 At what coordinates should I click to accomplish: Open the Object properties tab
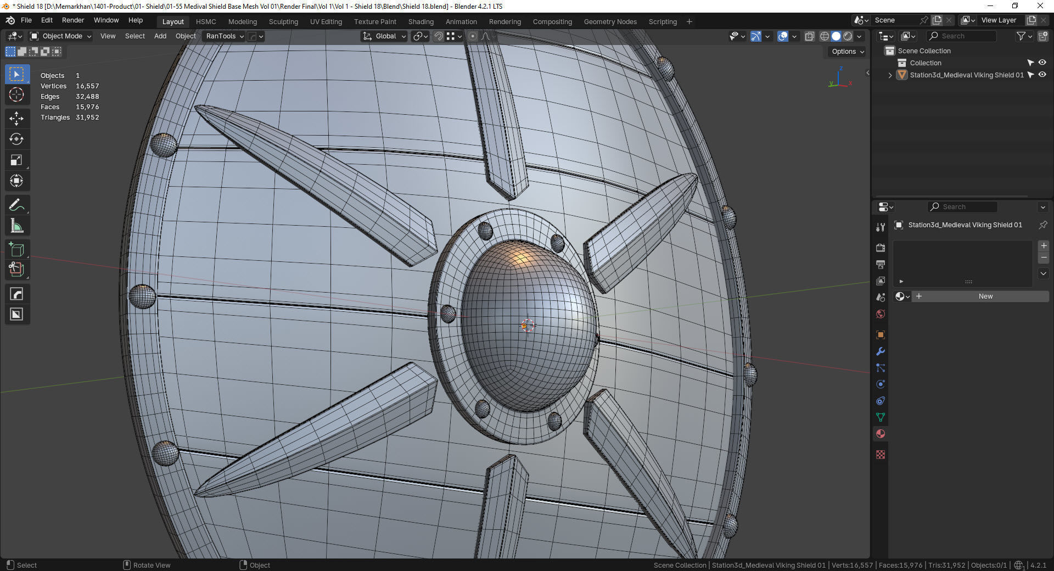click(881, 335)
